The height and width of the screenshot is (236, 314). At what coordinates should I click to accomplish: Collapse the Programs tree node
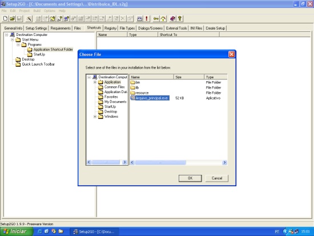tap(18, 45)
